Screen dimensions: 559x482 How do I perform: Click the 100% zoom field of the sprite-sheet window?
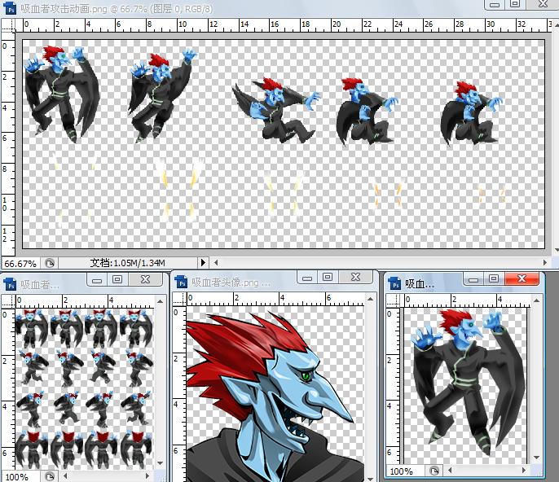(21, 477)
